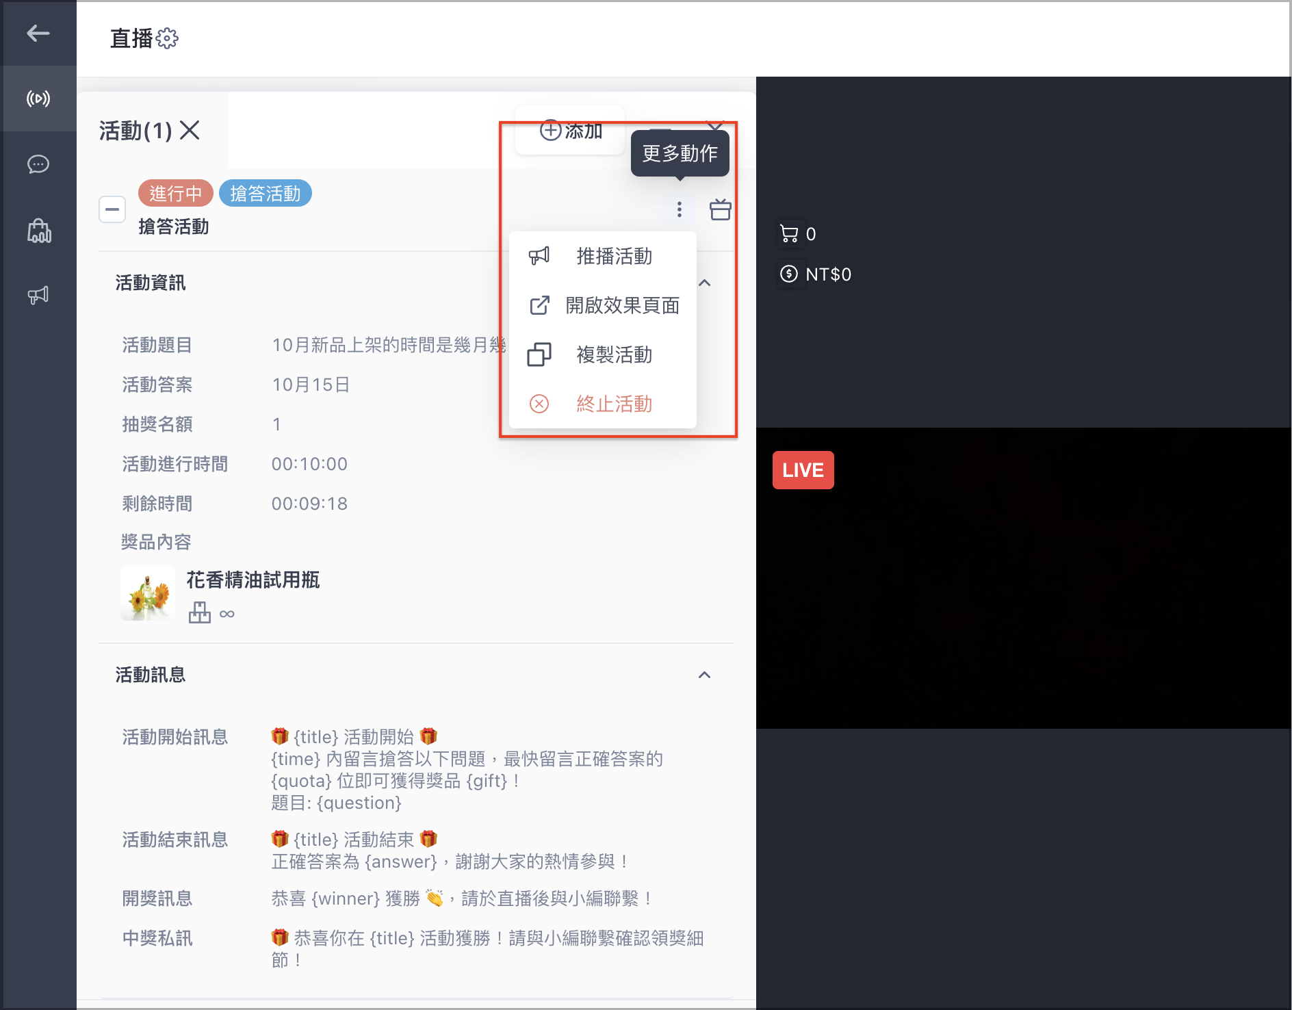The height and width of the screenshot is (1010, 1292).
Task: Select 開啟效果頁面 from the menu
Action: 602,305
